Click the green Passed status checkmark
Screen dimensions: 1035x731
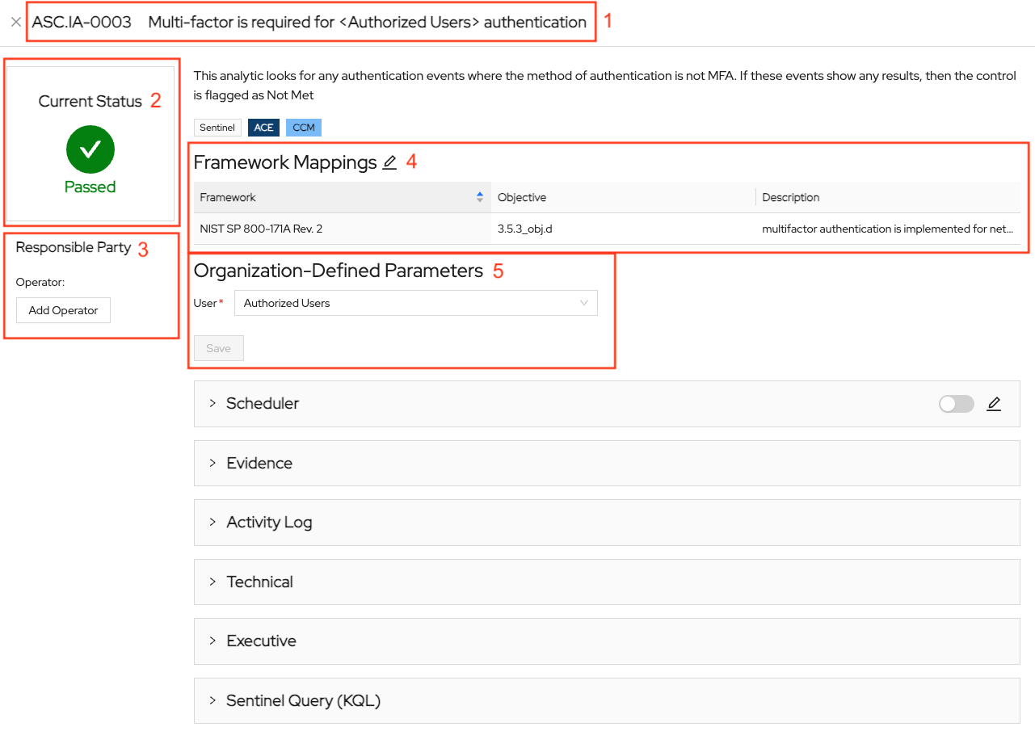(90, 149)
